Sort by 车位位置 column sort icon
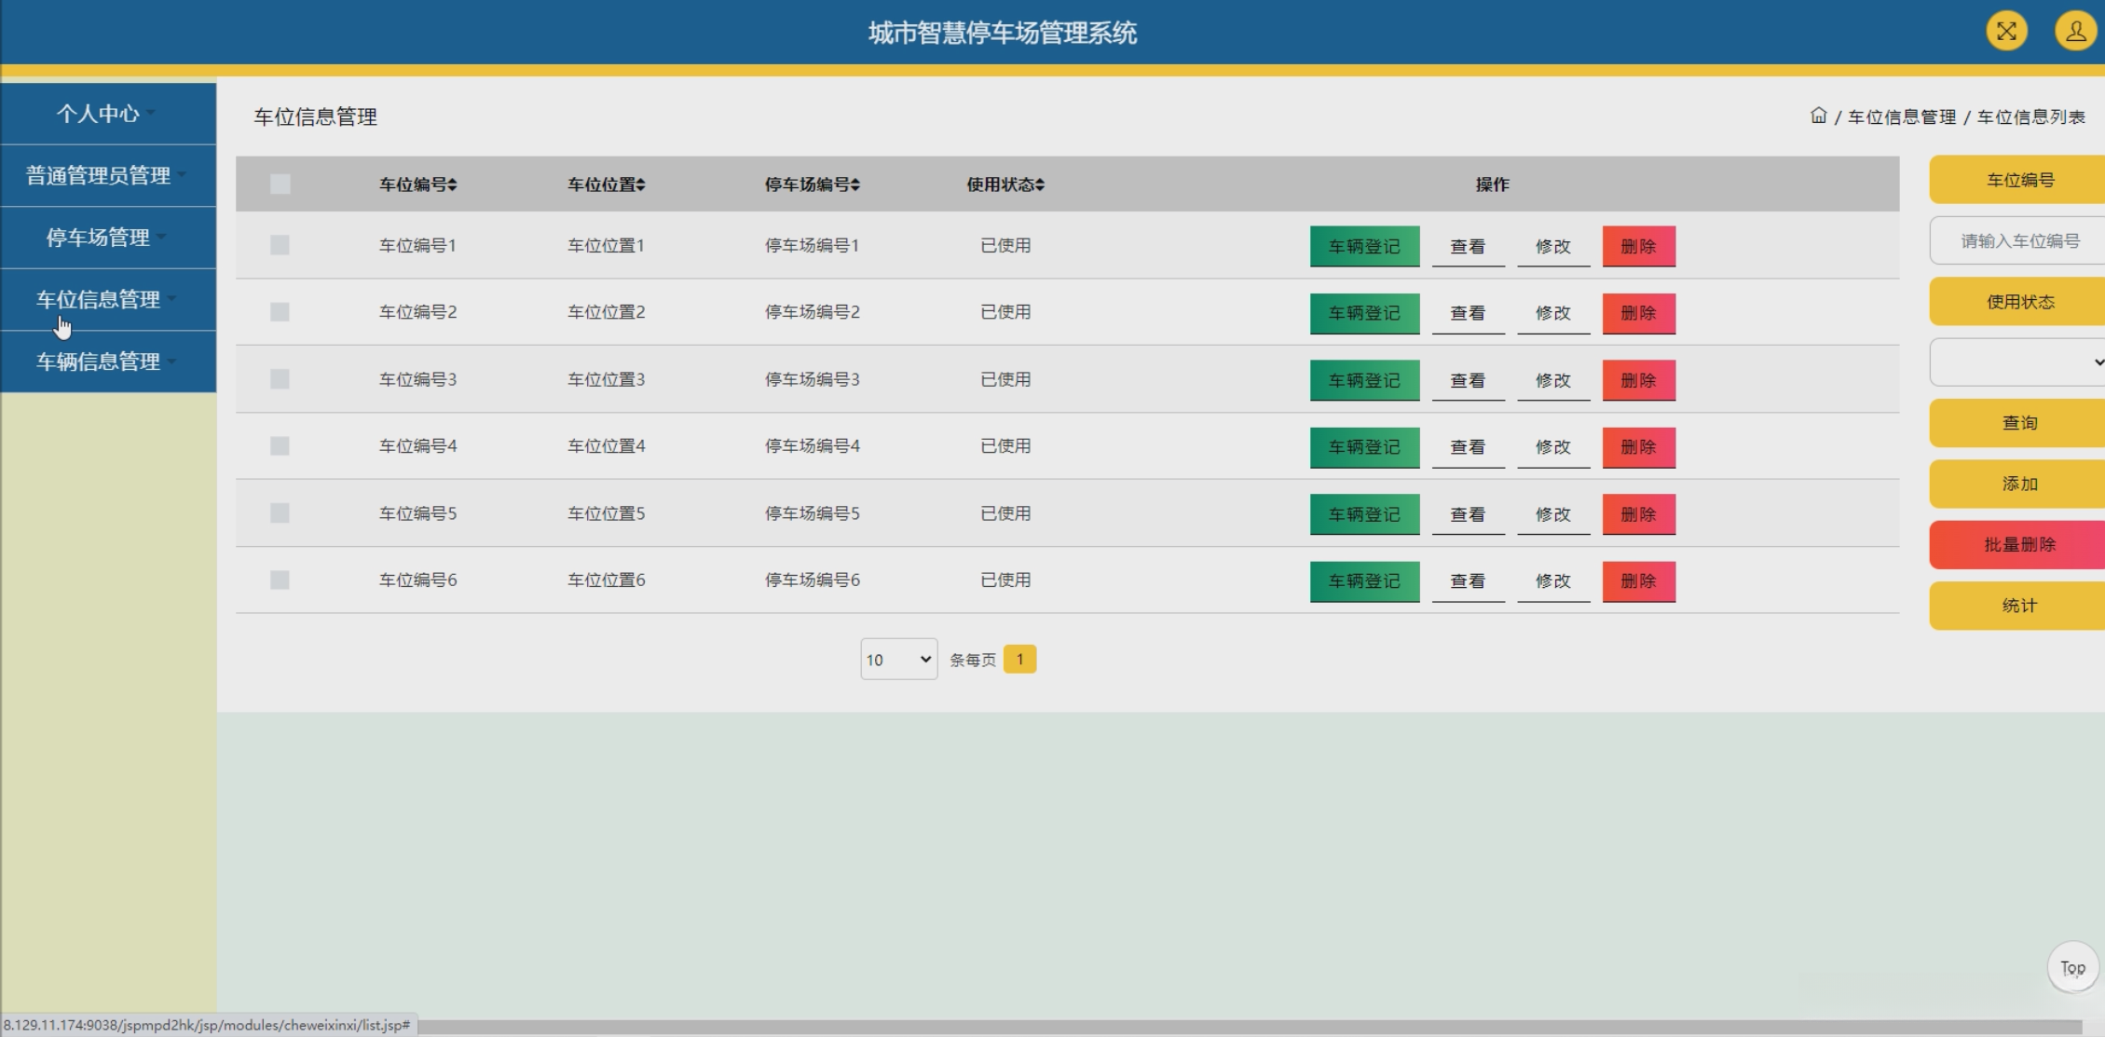2105x1037 pixels. tap(640, 184)
